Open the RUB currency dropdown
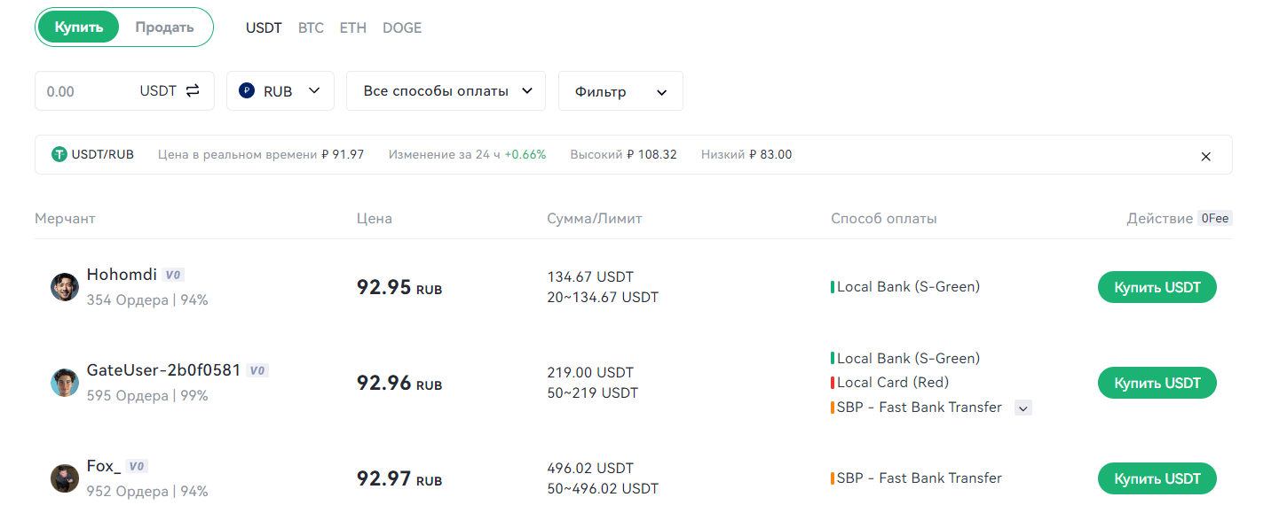Image resolution: width=1287 pixels, height=505 pixels. (x=280, y=90)
